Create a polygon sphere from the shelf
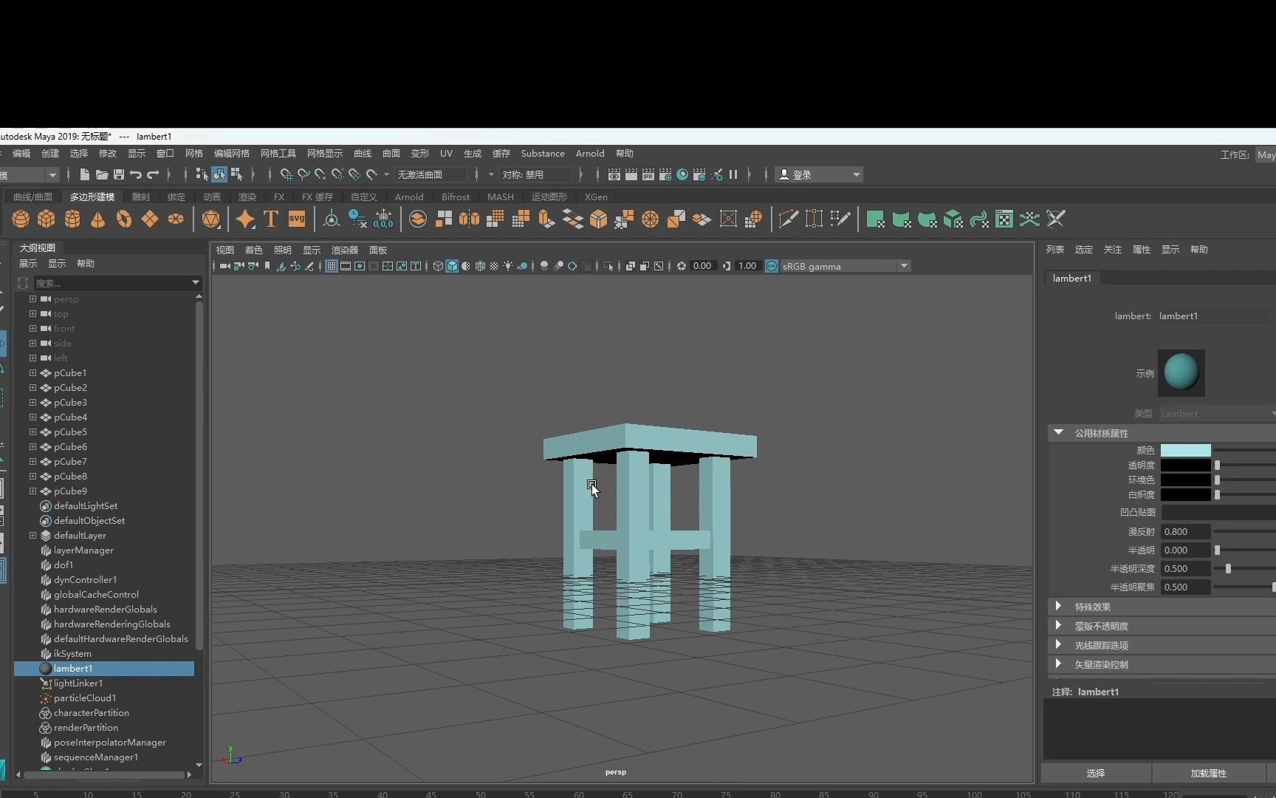This screenshot has width=1276, height=798. click(x=21, y=219)
